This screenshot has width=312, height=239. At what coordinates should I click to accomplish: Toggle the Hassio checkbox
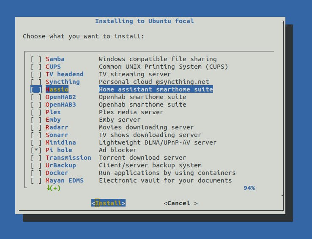pos(36,89)
